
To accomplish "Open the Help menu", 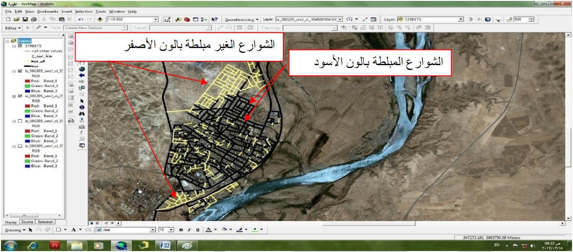I will [x=132, y=11].
